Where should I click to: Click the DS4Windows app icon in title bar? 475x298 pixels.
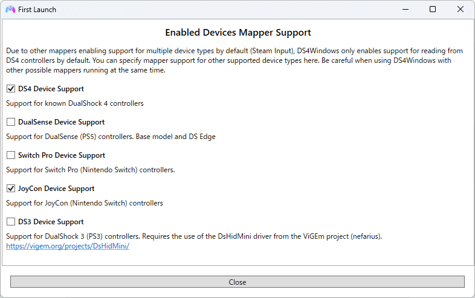10,10
